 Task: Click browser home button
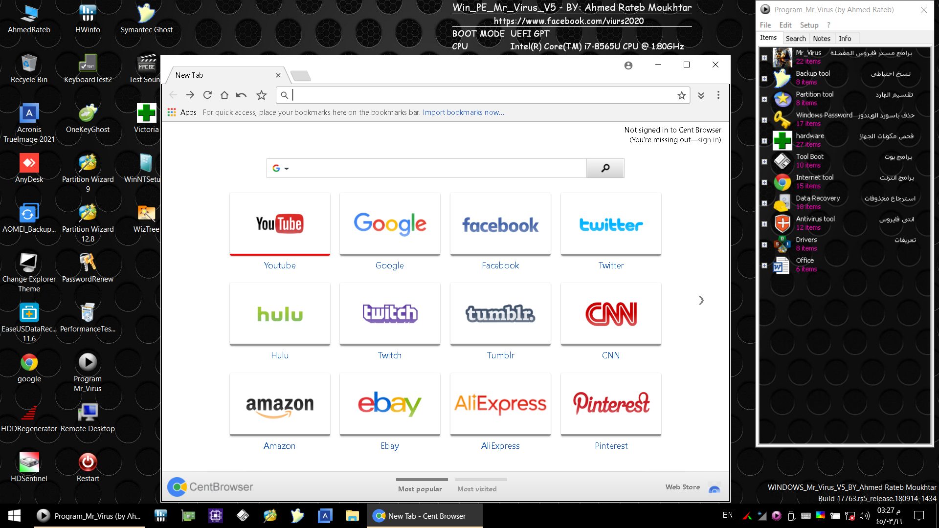(x=224, y=95)
